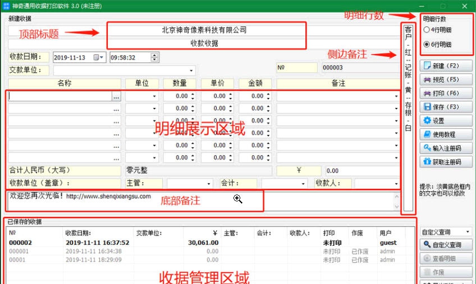This screenshot has height=284, width=476.
Task: Select the 6行明细 radio option
Action: [437, 44]
